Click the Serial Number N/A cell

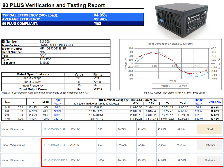click(x=75, y=52)
